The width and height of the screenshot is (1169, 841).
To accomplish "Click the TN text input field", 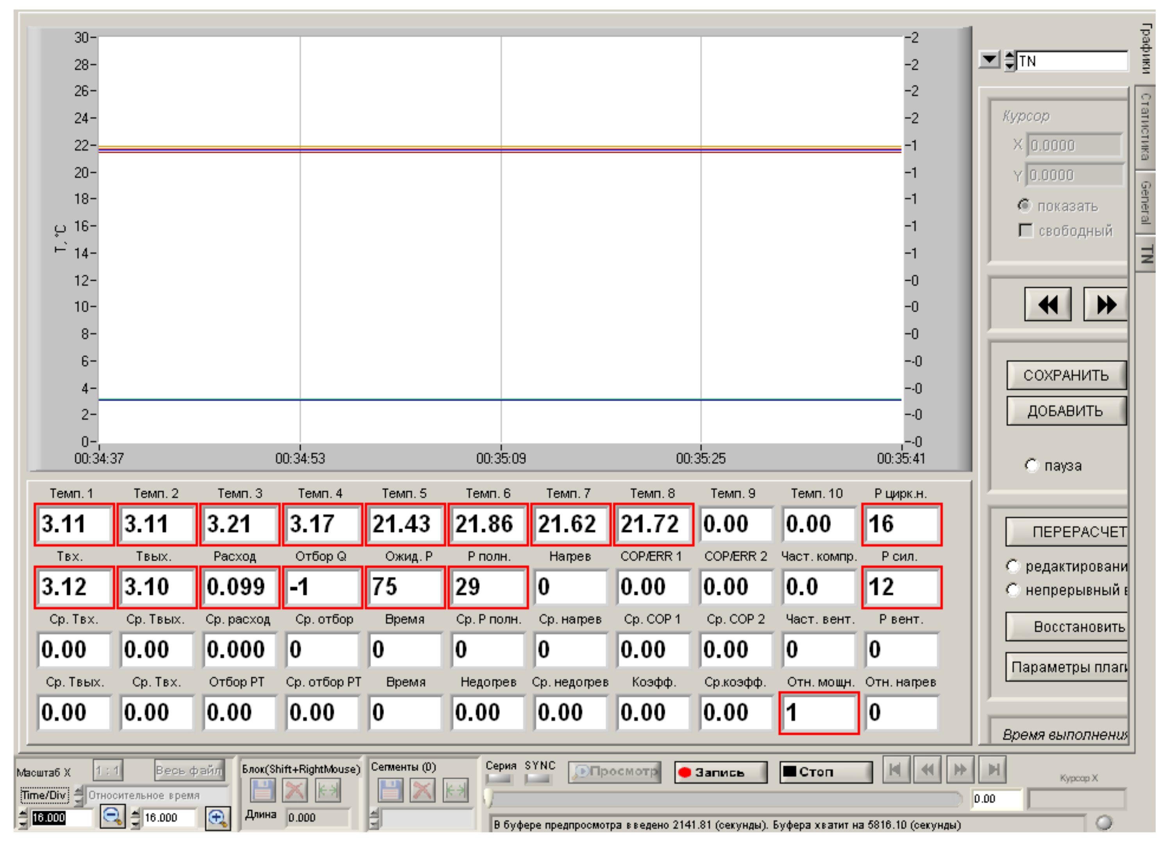I will point(1072,61).
